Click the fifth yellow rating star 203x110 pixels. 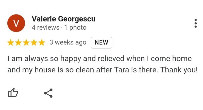(x=41, y=43)
